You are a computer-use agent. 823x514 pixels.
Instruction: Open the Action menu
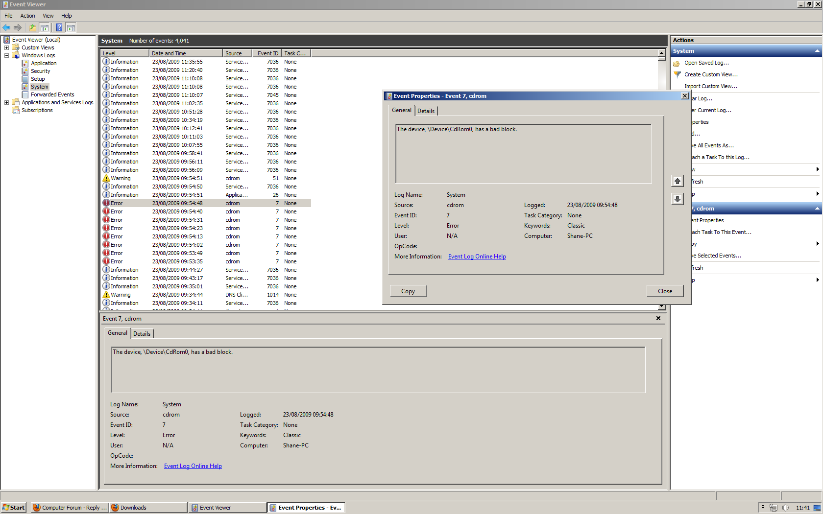tap(27, 16)
